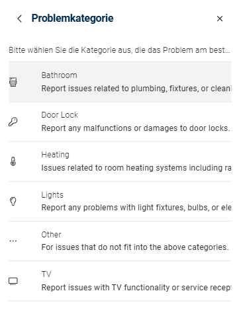Choose the Door Lock category title

pos(60,115)
